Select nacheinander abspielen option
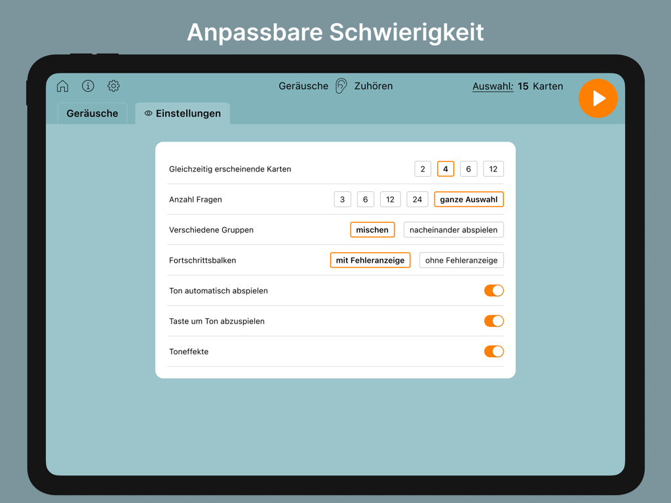The image size is (671, 503). tap(453, 229)
